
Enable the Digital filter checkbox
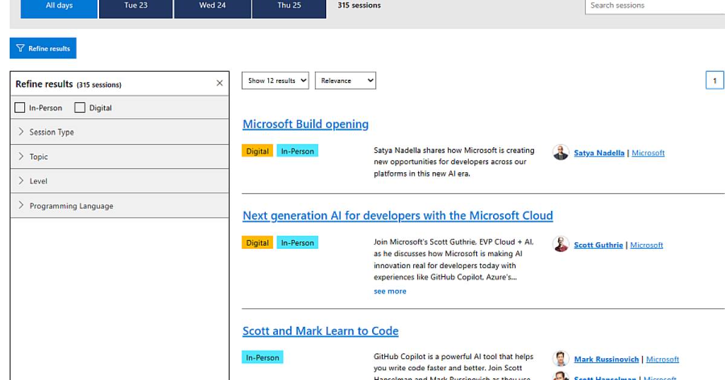point(79,107)
